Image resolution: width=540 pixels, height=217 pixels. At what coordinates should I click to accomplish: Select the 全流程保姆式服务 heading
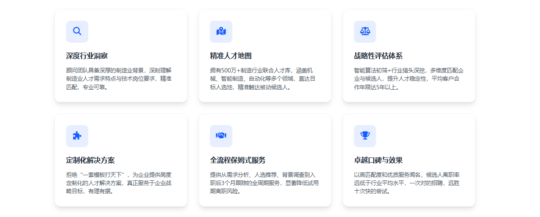click(x=238, y=160)
